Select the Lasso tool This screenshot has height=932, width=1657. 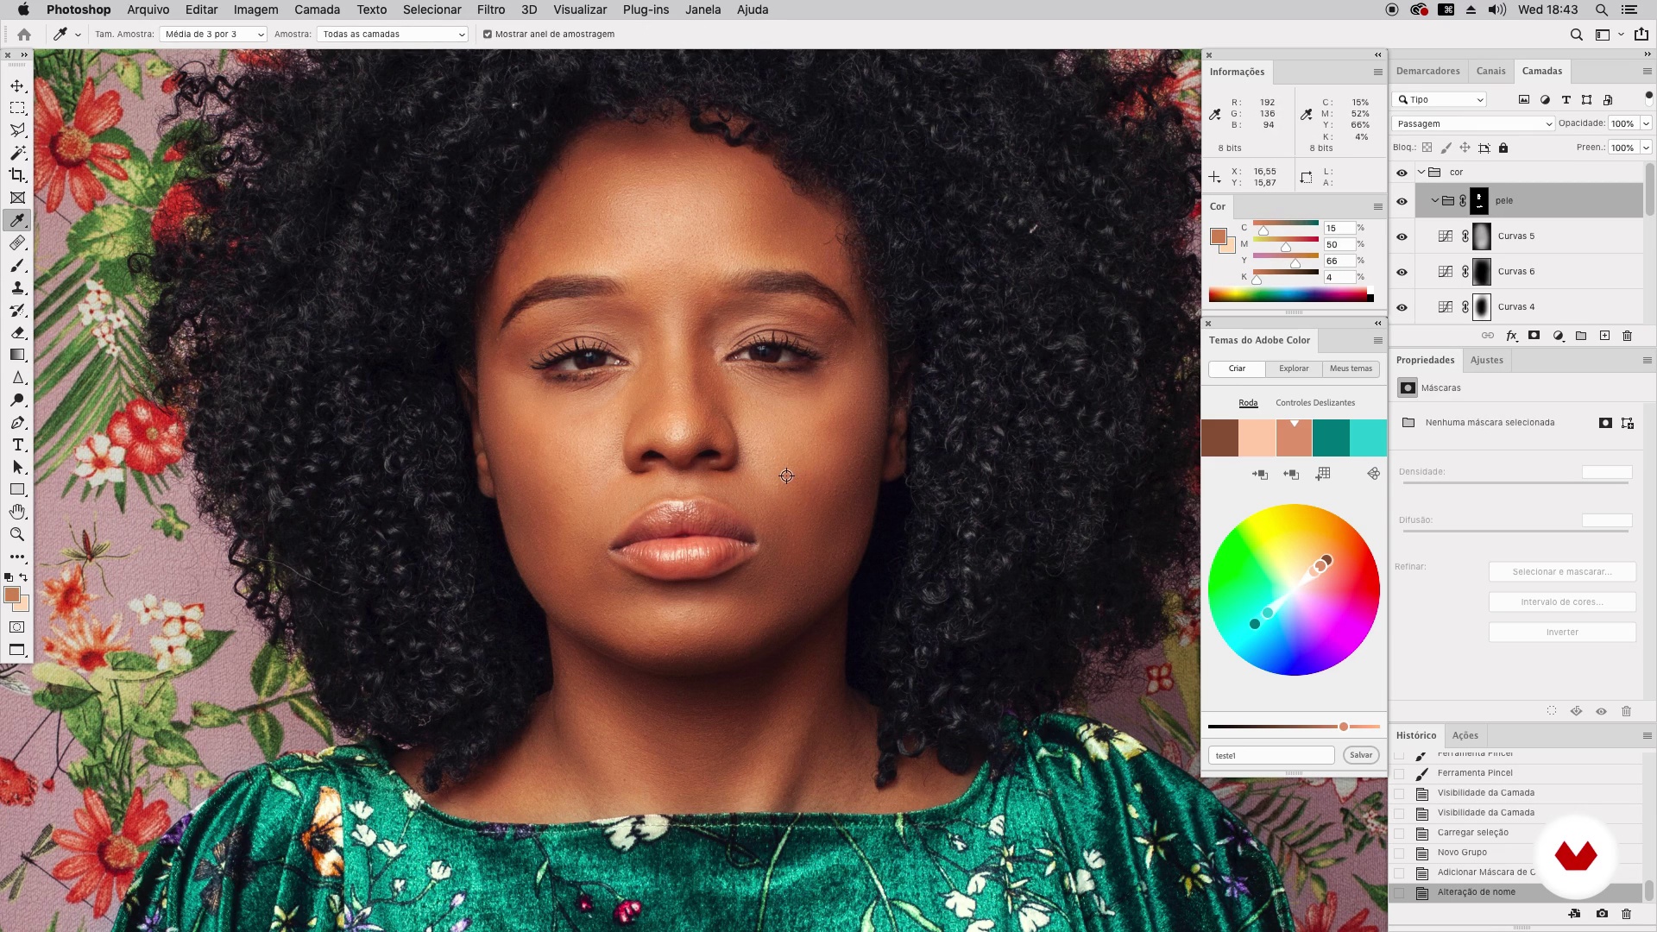click(x=17, y=130)
